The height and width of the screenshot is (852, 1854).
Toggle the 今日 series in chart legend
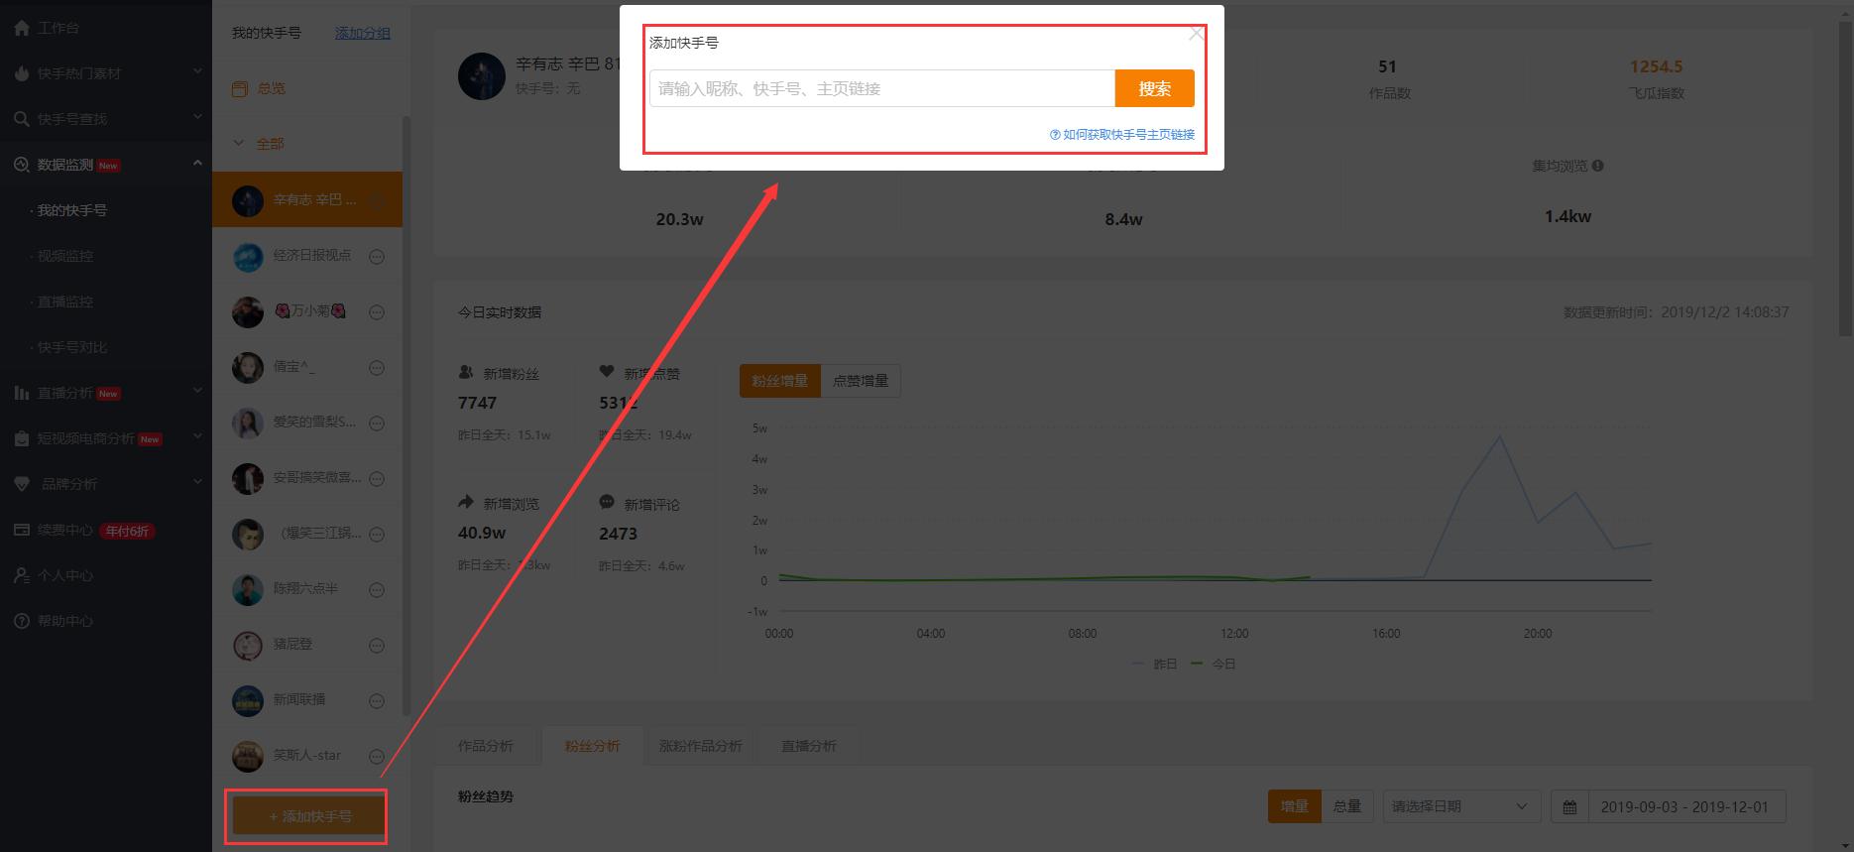point(1213,664)
